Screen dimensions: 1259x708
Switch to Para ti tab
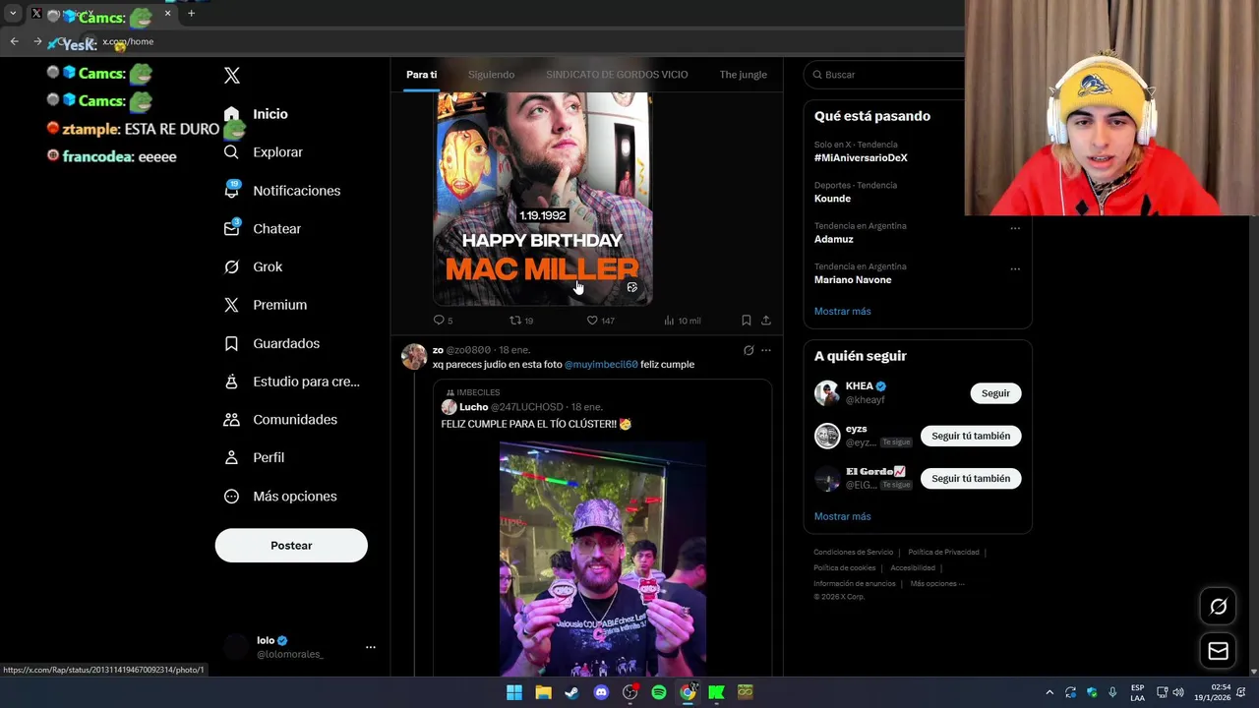pos(422,75)
